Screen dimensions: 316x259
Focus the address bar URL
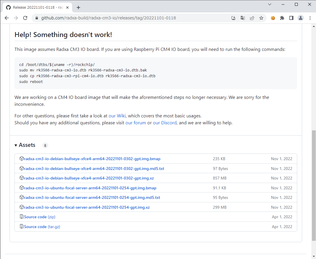coord(109,18)
